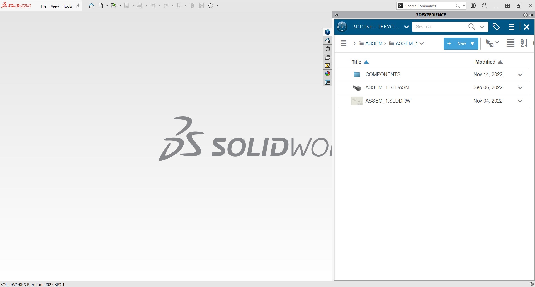535x287 pixels.
Task: Click the Save disk icon
Action: [x=127, y=6]
